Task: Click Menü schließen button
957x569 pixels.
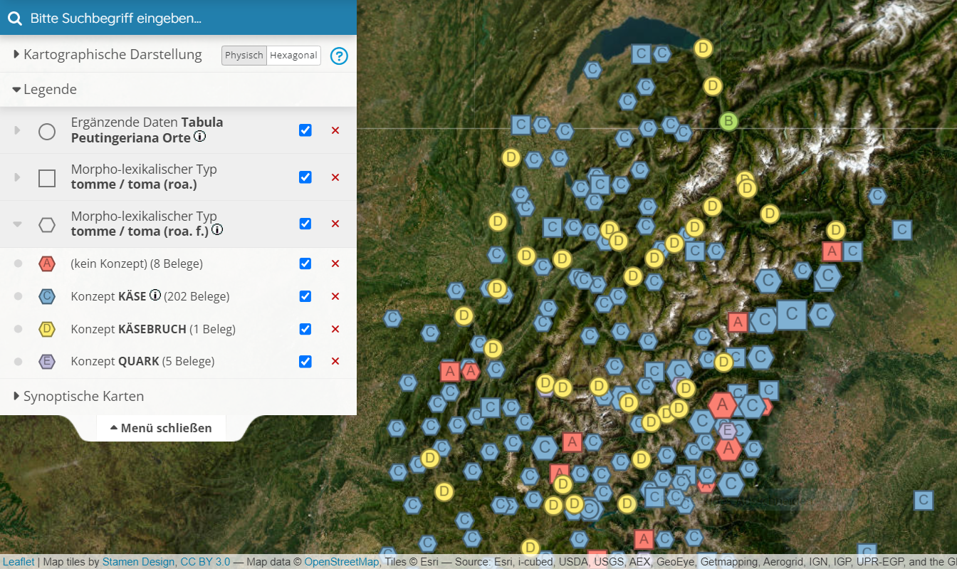Action: 161,428
